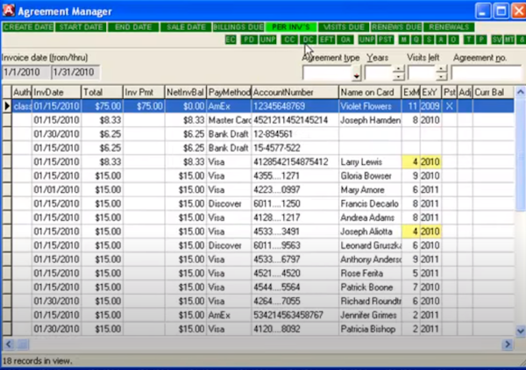Click the PD filter button
Image resolution: width=526 pixels, height=370 pixels.
pyautogui.click(x=249, y=40)
